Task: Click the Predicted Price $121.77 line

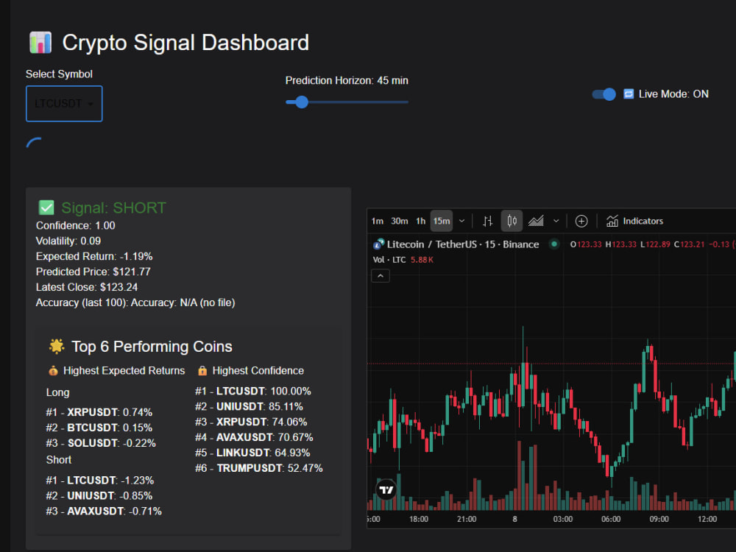Action: pyautogui.click(x=93, y=272)
